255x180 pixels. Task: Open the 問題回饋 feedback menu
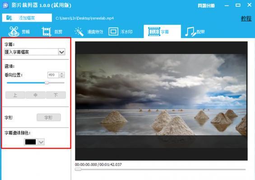click(206, 6)
